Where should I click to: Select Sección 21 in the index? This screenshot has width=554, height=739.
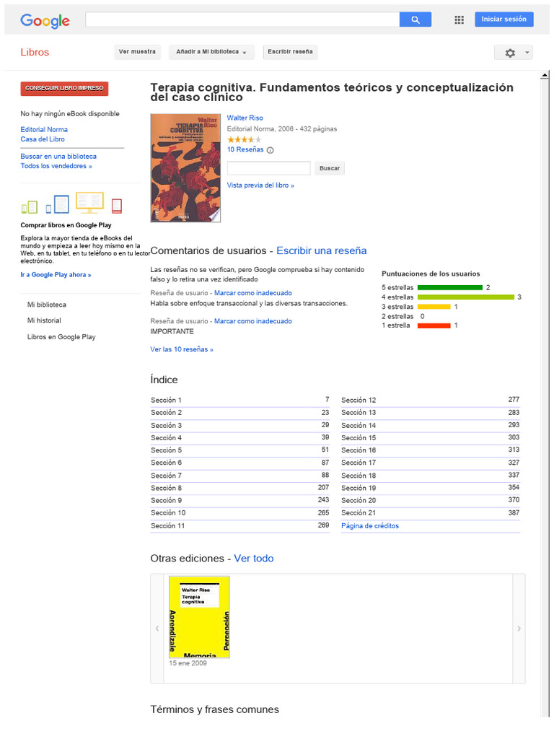359,513
